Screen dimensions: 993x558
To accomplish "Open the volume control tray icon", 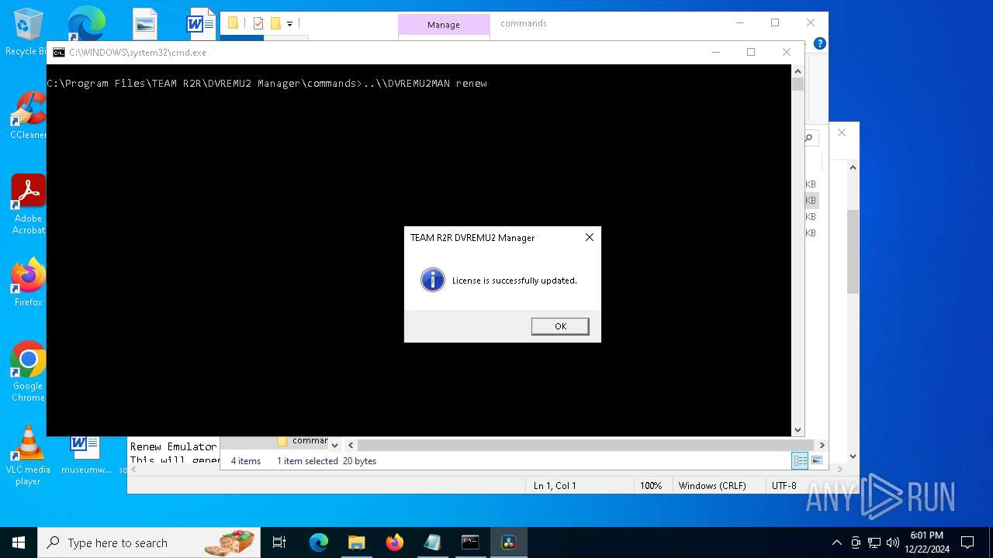I will point(893,542).
